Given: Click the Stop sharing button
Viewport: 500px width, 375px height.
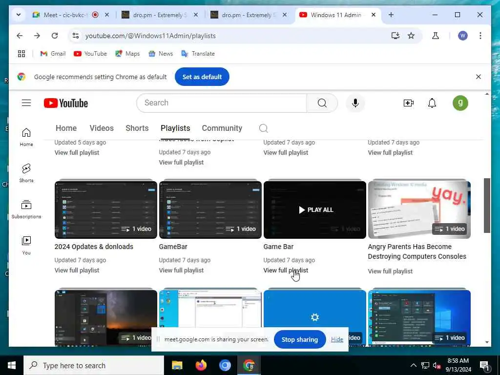Looking at the screenshot, I should [x=300, y=340].
